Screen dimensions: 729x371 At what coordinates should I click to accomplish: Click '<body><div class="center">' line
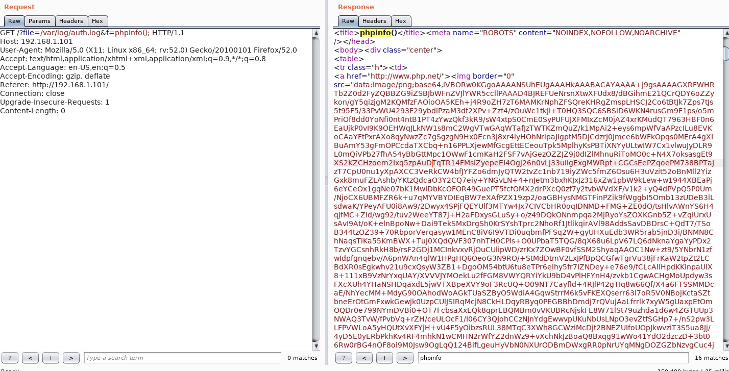coord(388,50)
